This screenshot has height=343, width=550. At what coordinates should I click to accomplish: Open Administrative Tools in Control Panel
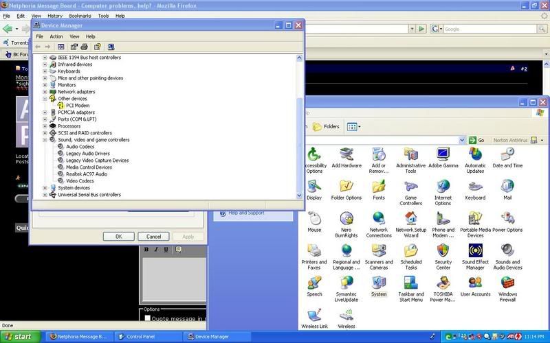pos(410,161)
